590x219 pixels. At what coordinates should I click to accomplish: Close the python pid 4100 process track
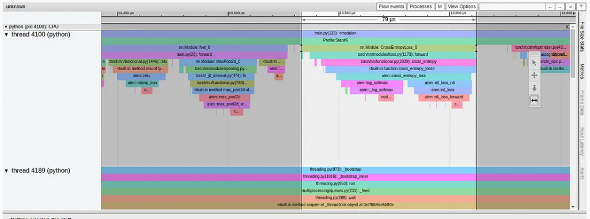(567, 27)
